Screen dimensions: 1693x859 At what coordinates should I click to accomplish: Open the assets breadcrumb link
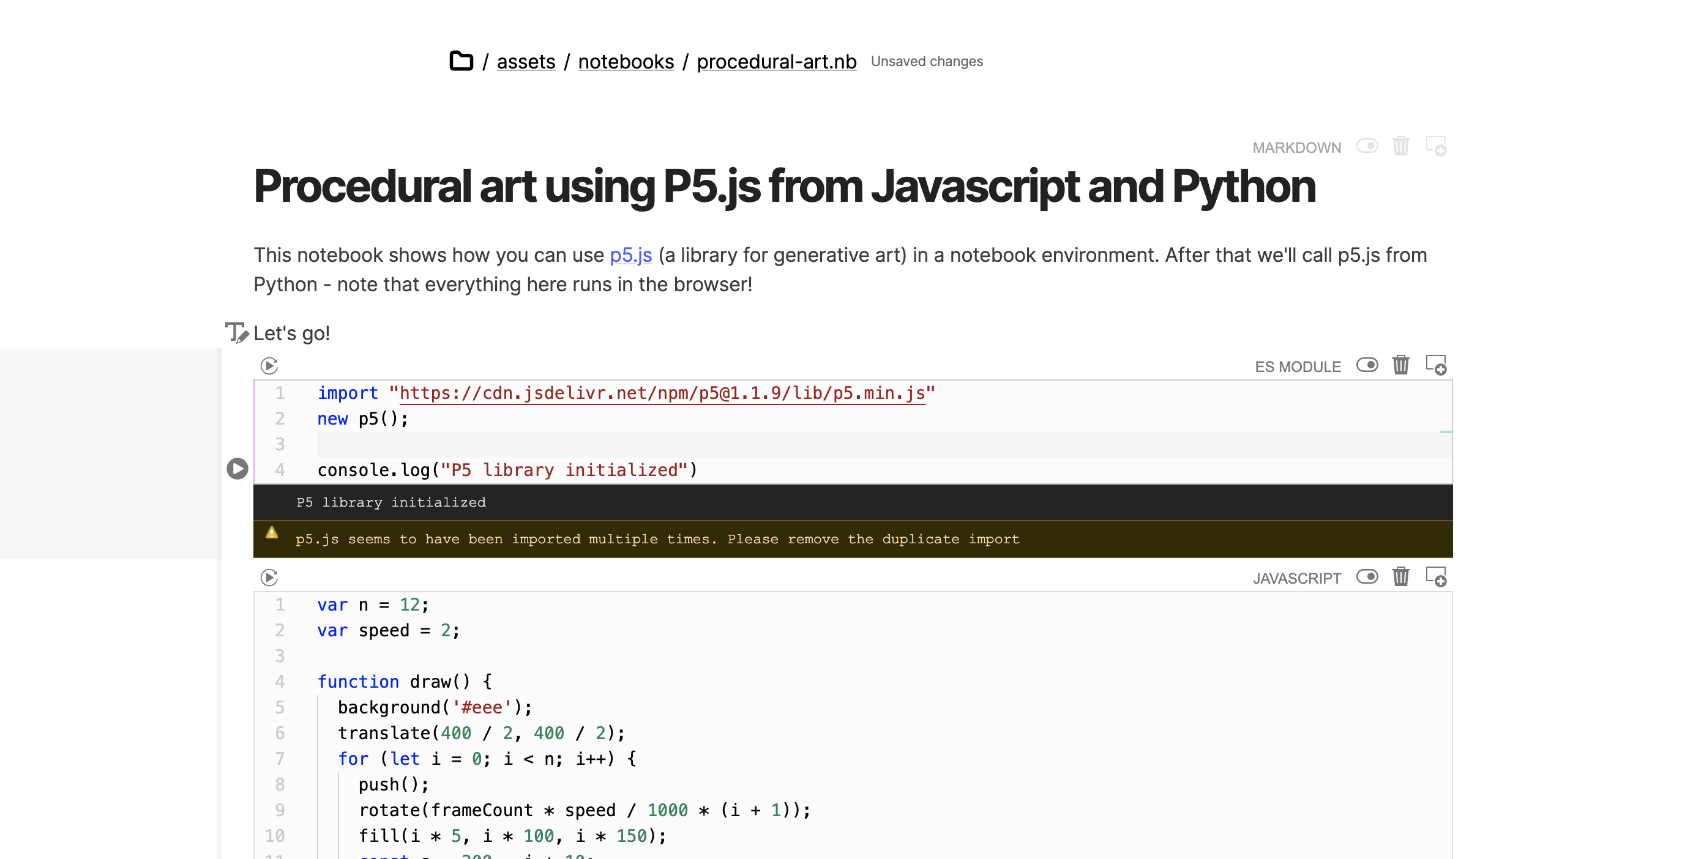point(526,62)
